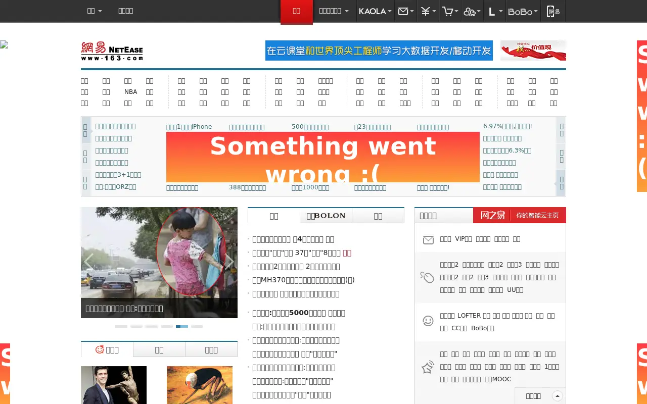Open the headline containing MH370

(303, 280)
